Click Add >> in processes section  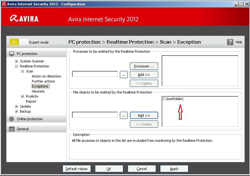coord(144,75)
